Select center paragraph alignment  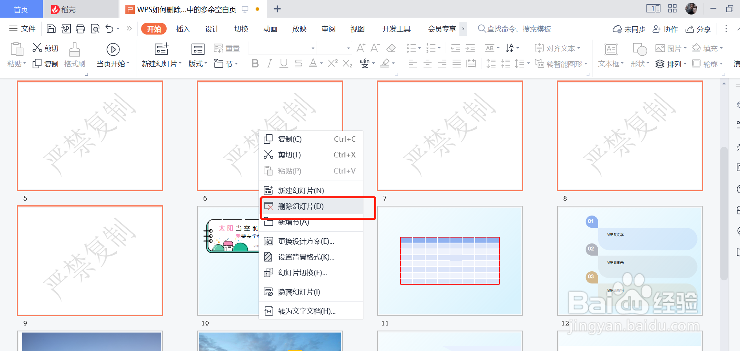[428, 64]
